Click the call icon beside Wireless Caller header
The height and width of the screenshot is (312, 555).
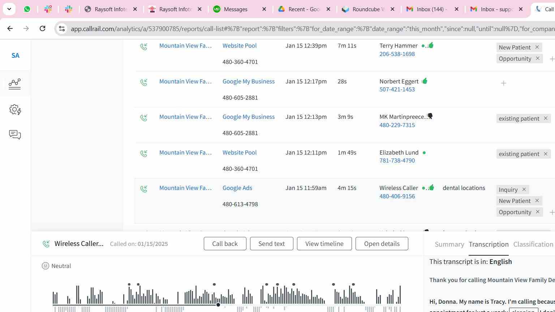(x=46, y=244)
